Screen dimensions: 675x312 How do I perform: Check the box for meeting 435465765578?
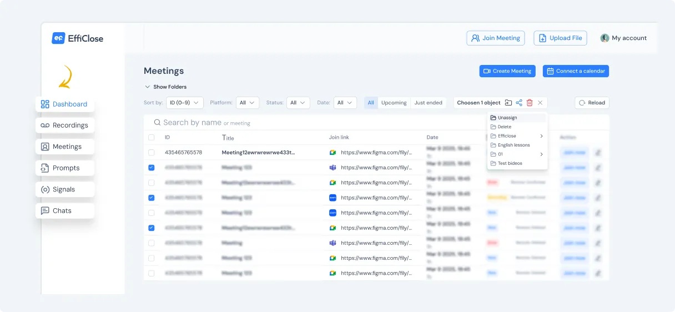[x=152, y=152]
